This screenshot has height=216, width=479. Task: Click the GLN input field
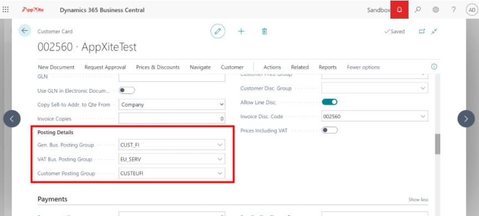tap(172, 77)
